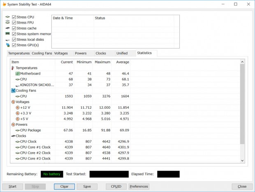Click the chip icon in CPU fan row
This screenshot has height=192, width=255.
(17, 96)
